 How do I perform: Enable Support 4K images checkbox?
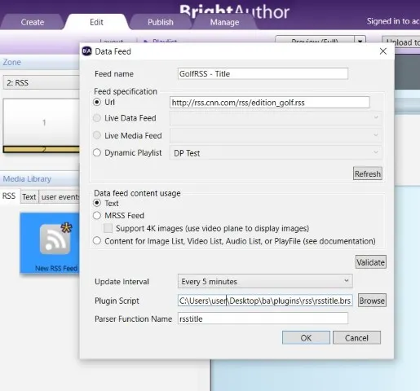(x=108, y=228)
